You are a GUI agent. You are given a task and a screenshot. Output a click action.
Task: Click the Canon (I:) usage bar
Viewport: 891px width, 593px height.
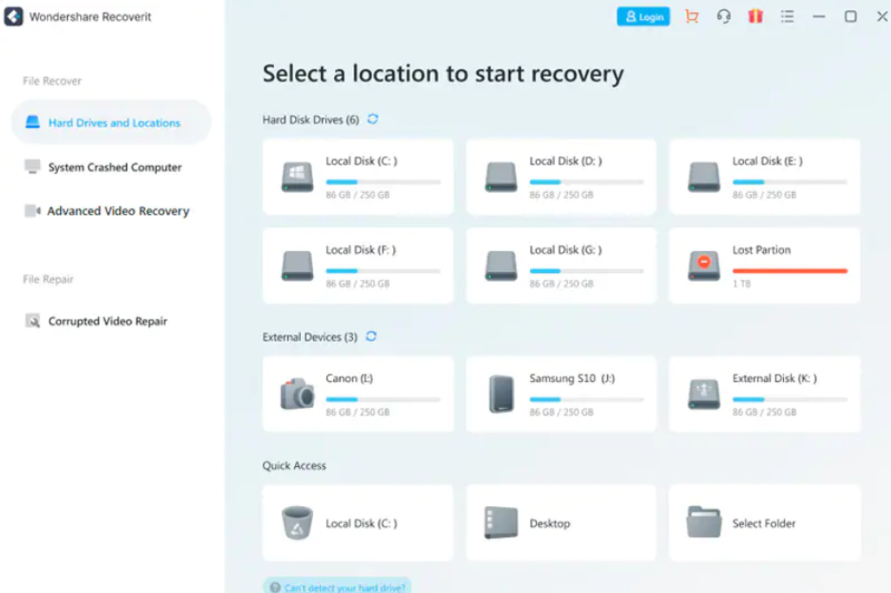[383, 399]
